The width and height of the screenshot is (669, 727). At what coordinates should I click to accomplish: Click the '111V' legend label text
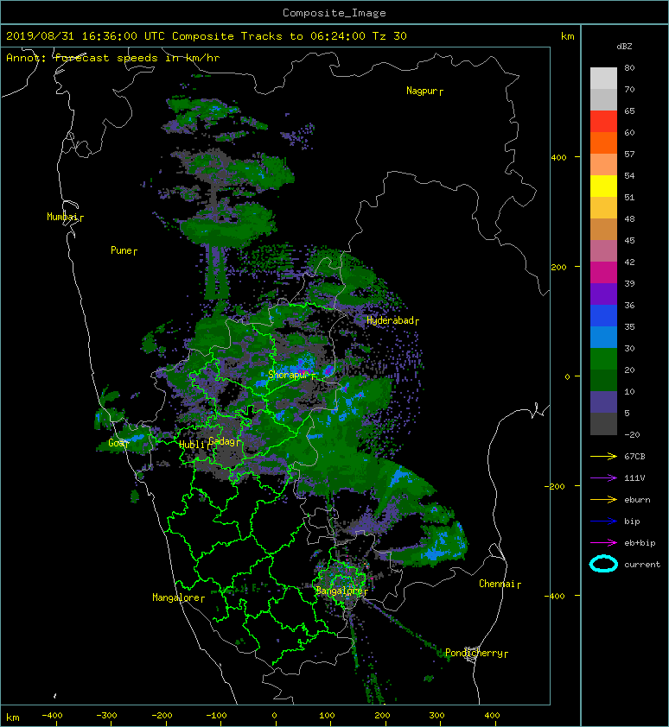pyautogui.click(x=634, y=478)
